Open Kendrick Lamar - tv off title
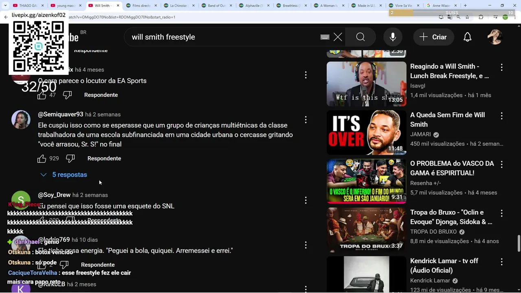Screen dimensions: 521x293 (444, 266)
